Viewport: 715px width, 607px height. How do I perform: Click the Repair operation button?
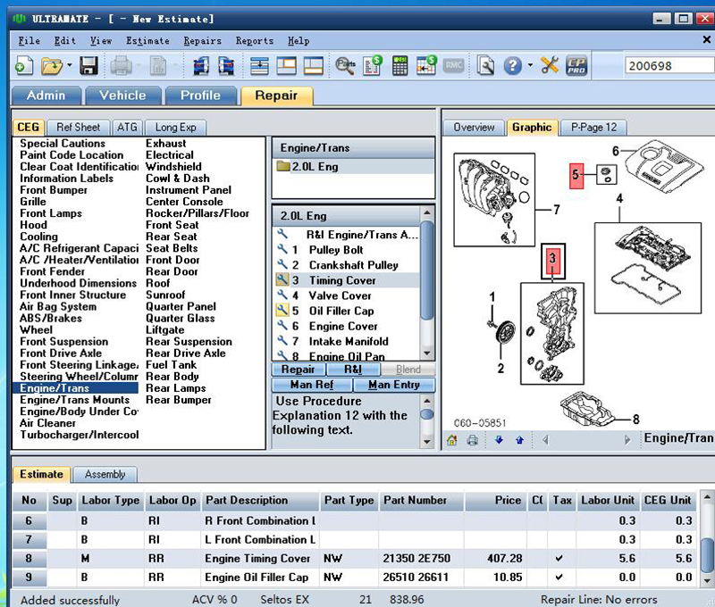(x=299, y=370)
